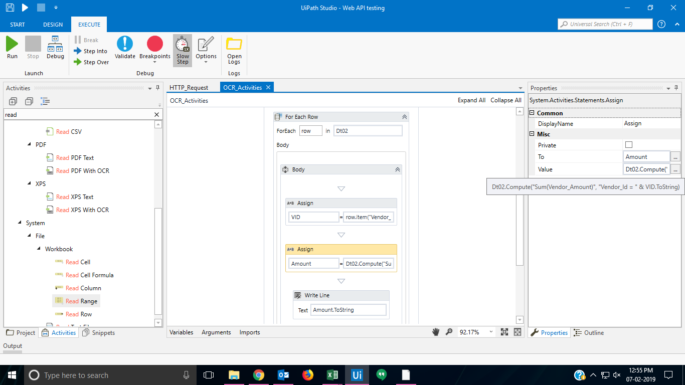Collapse the XPS category node
The image size is (685, 385).
(29, 184)
